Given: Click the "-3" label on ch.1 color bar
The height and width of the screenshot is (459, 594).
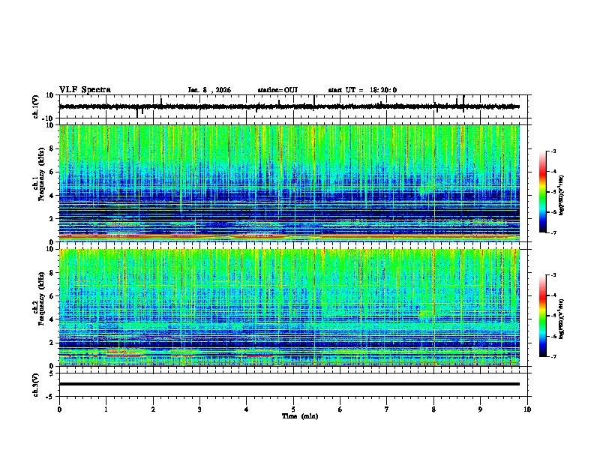Looking at the screenshot, I should pyautogui.click(x=553, y=151).
